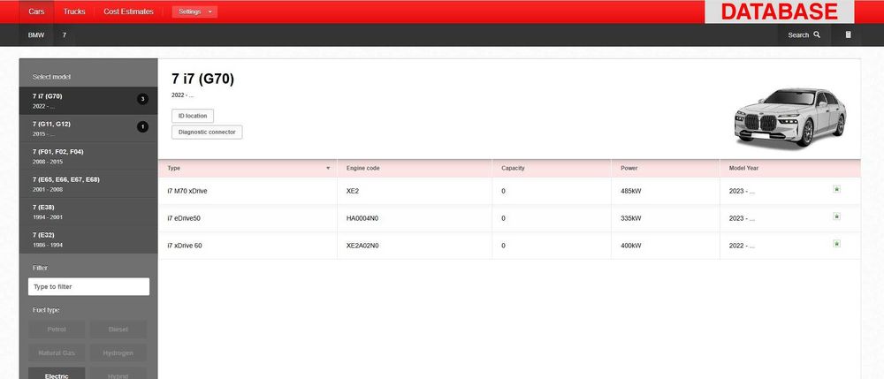The image size is (884, 379).
Task: Select model 7 (G11, G12)
Action: click(x=88, y=128)
